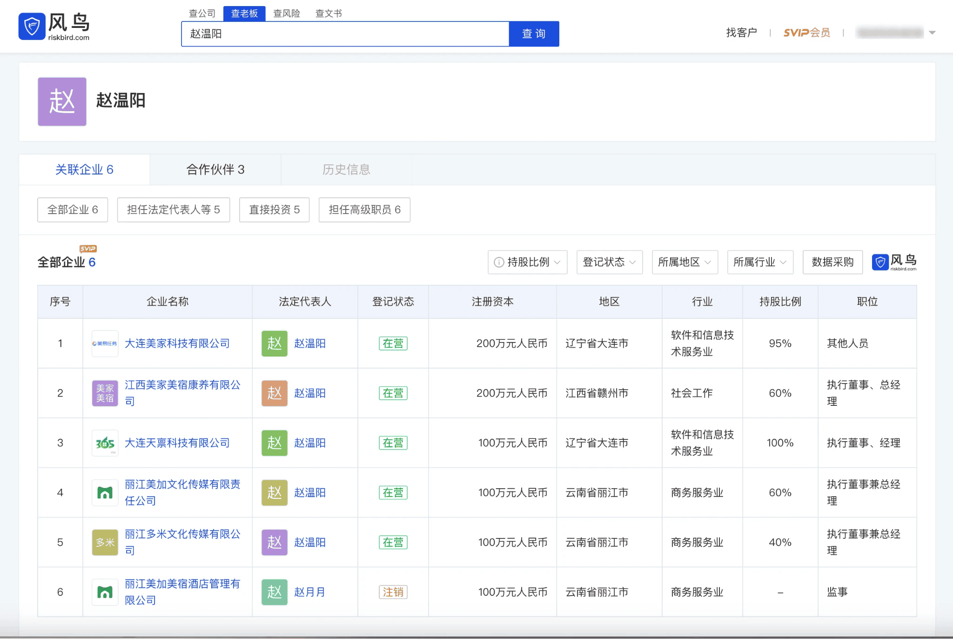
Task: Click the purple 赵 avatar in row 5
Action: click(275, 543)
